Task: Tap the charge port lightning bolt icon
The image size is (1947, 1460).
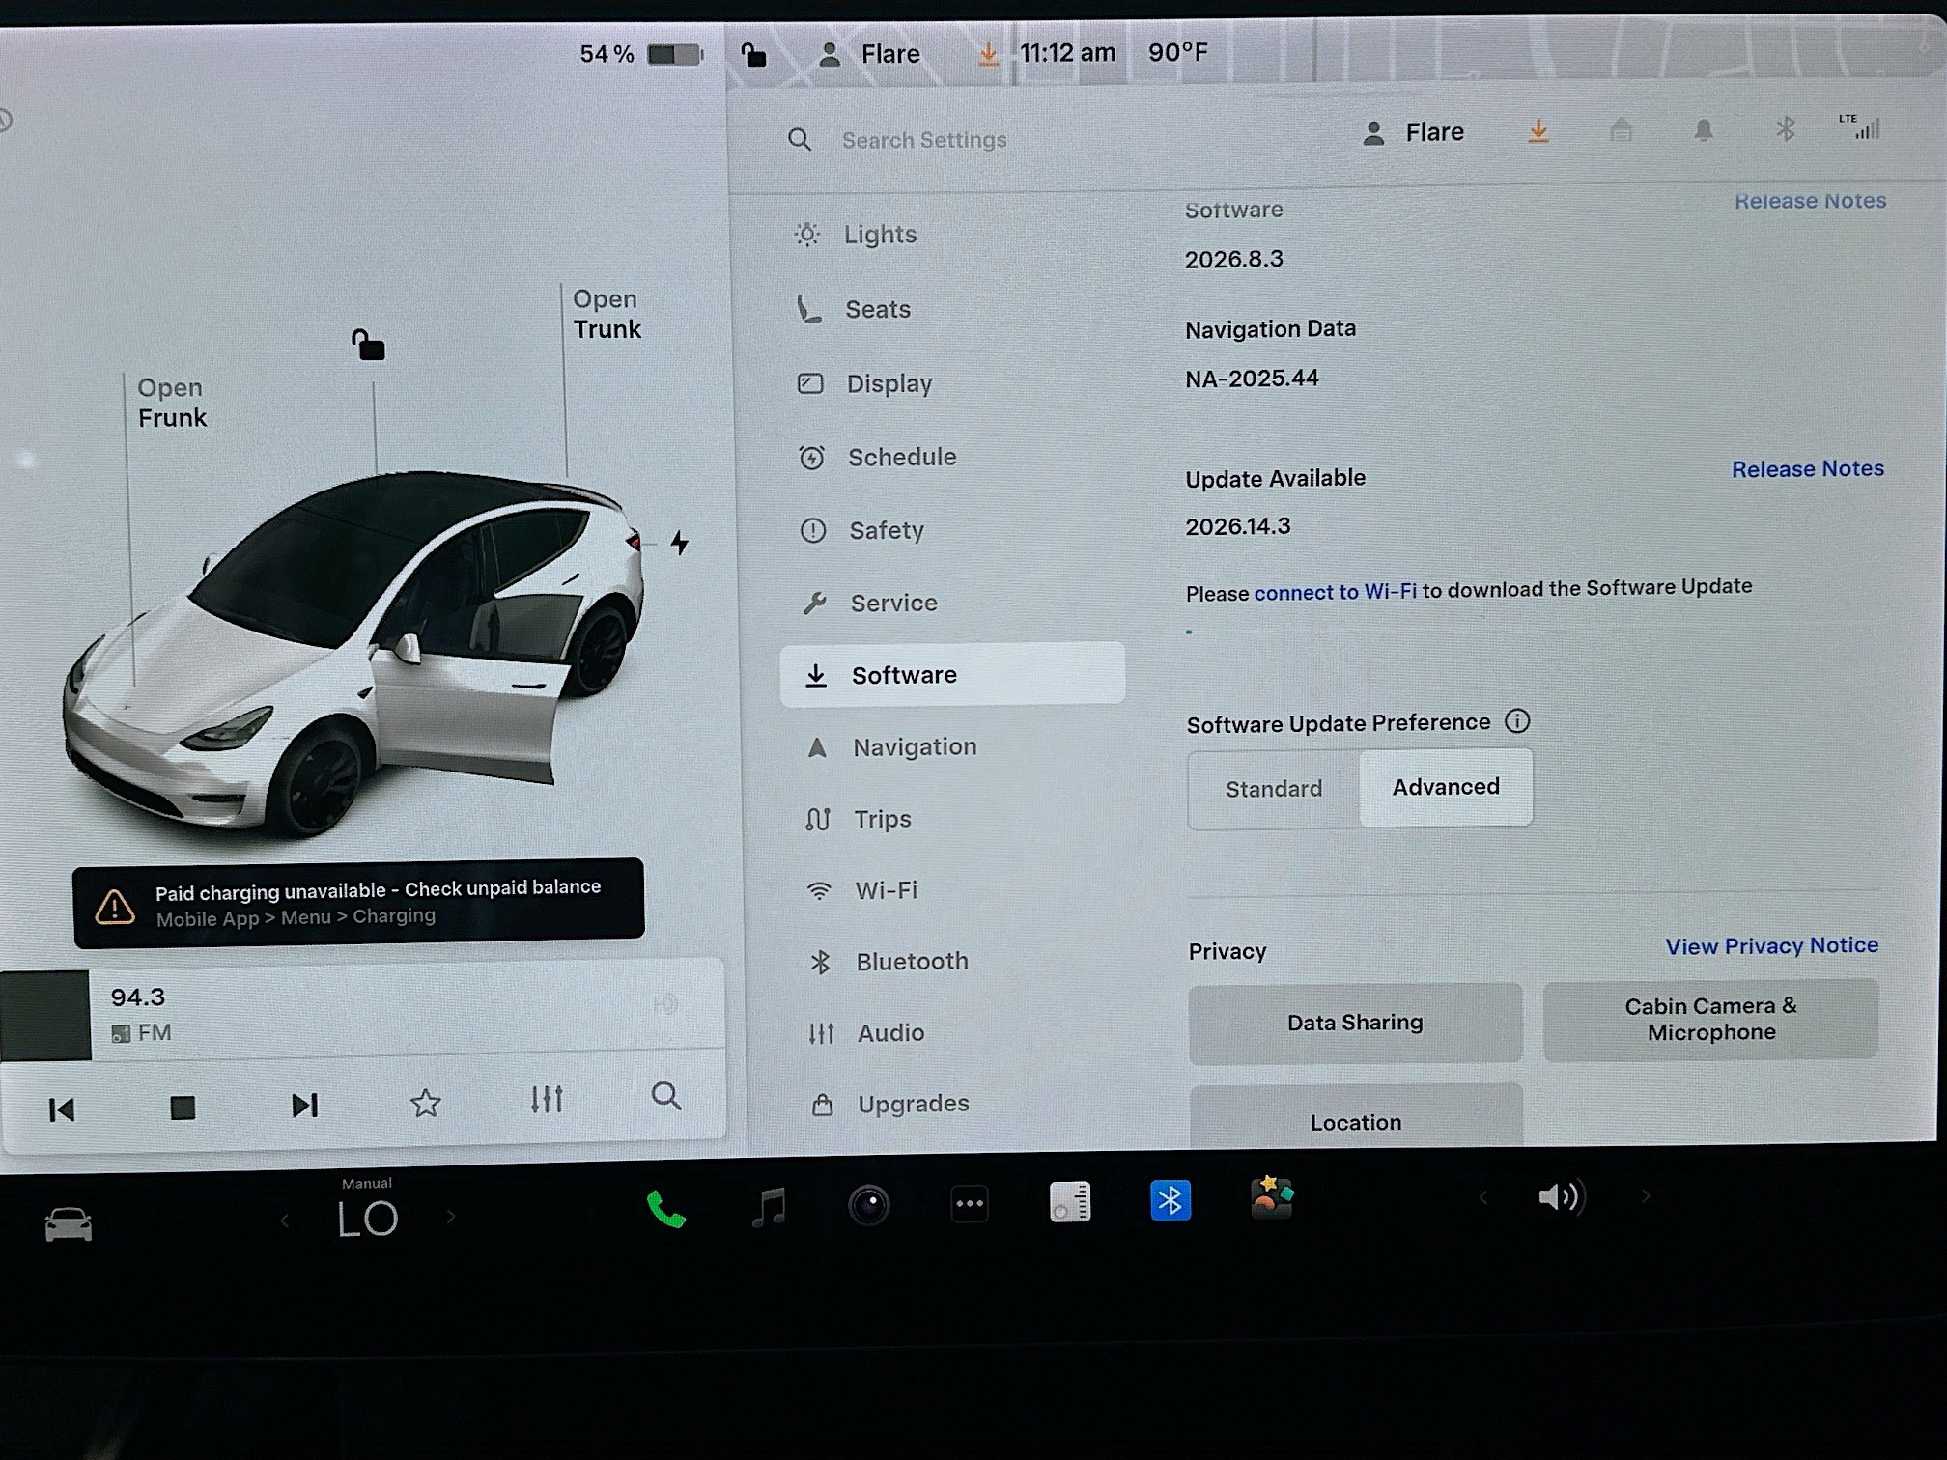Action: [680, 543]
